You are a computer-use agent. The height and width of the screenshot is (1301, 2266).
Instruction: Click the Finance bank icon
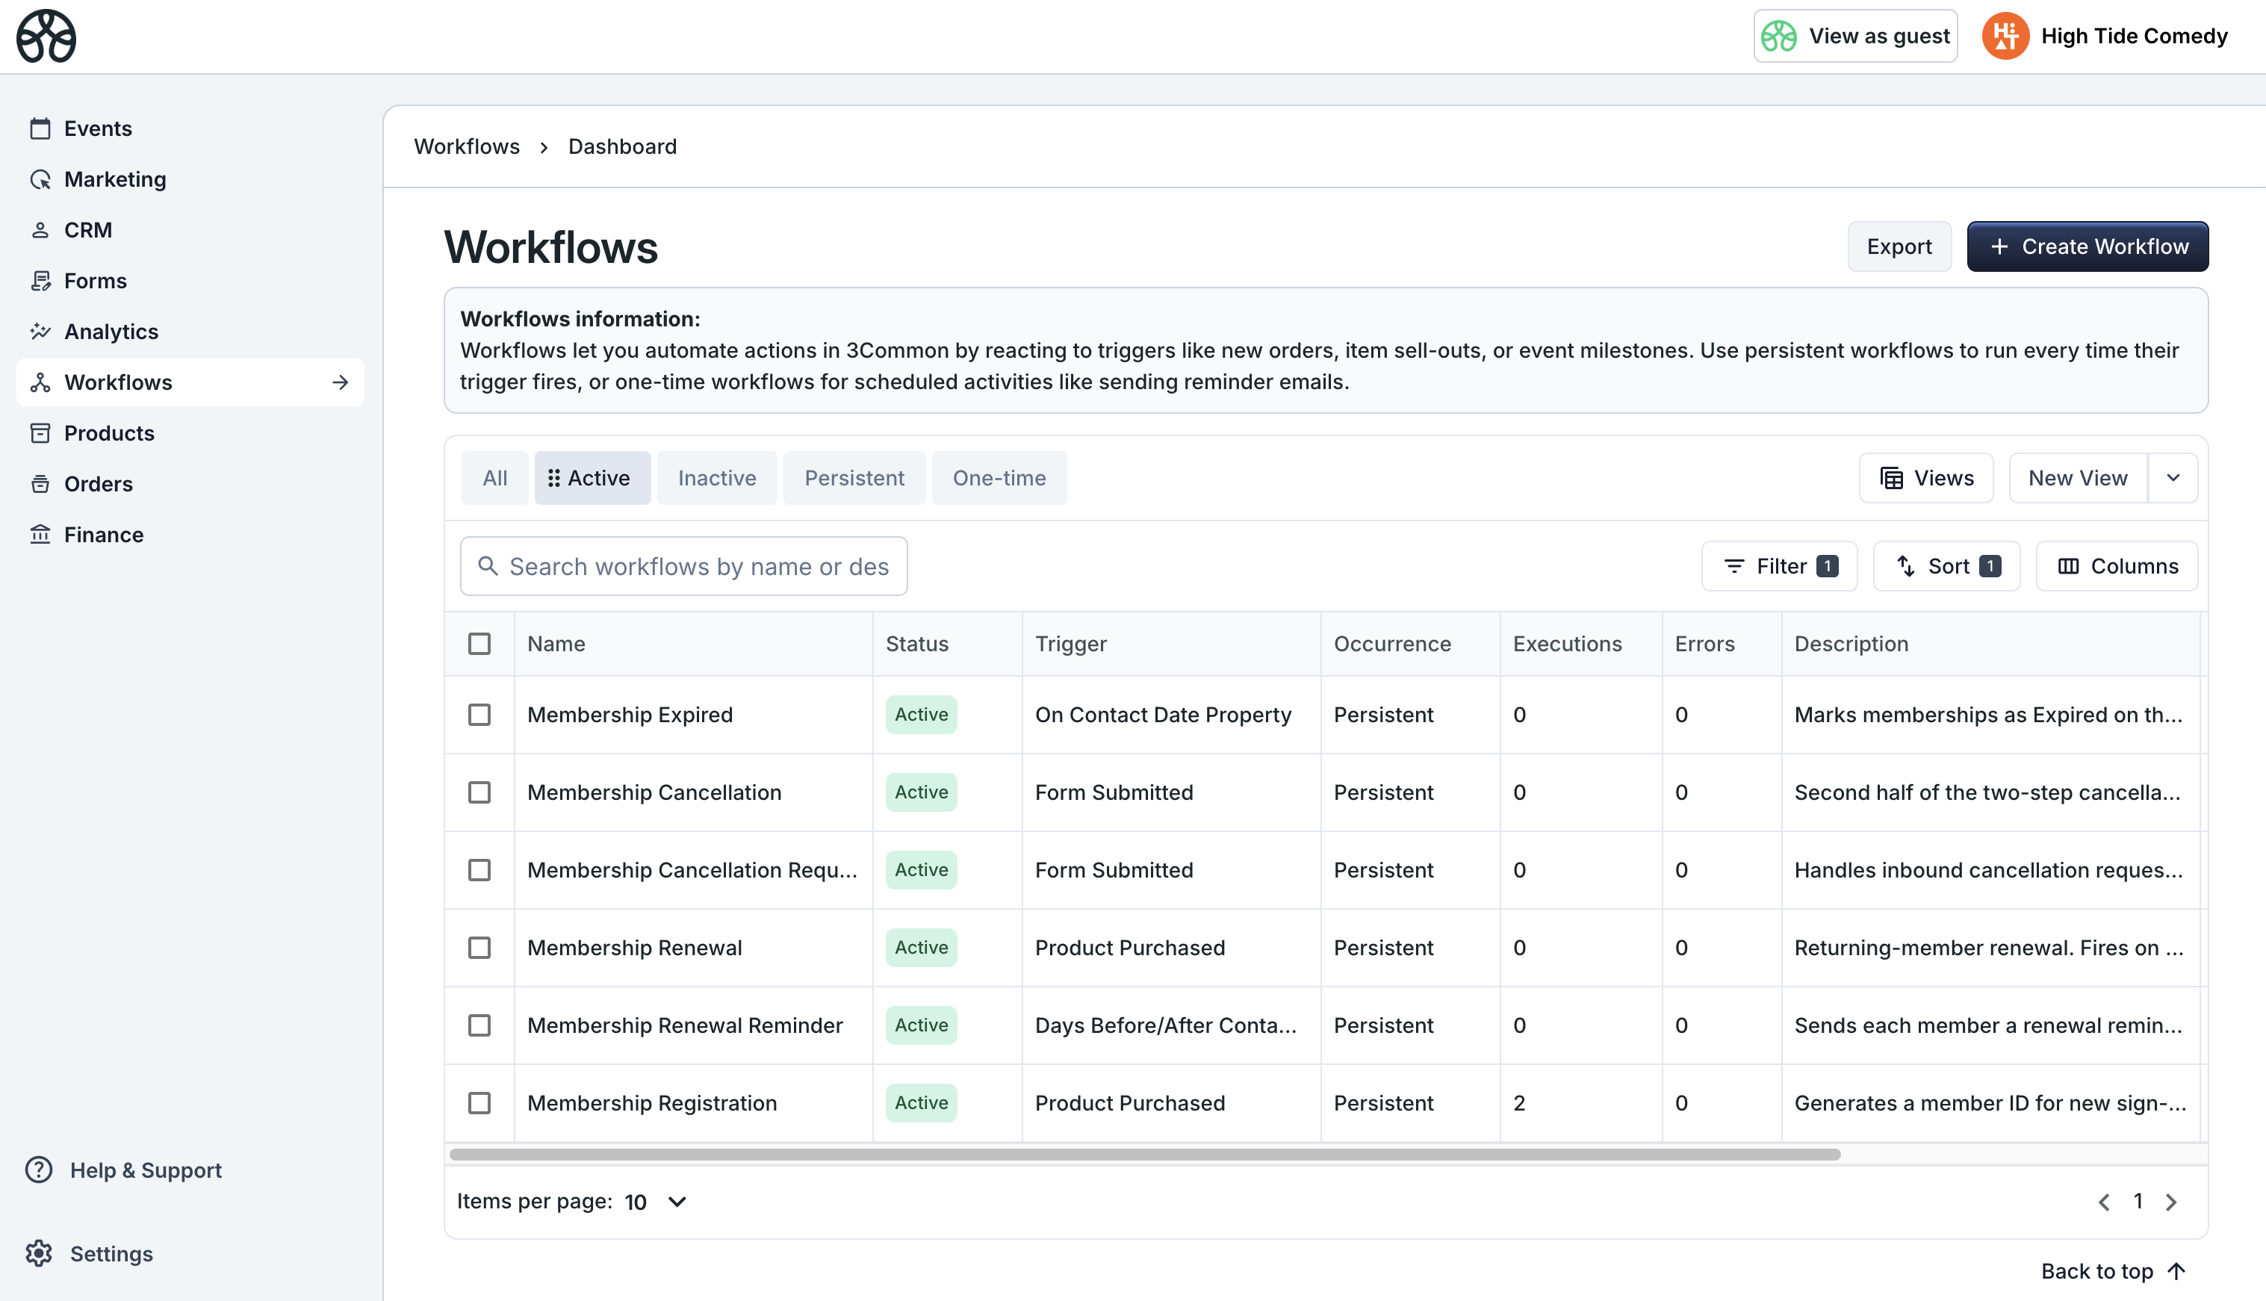(x=40, y=534)
